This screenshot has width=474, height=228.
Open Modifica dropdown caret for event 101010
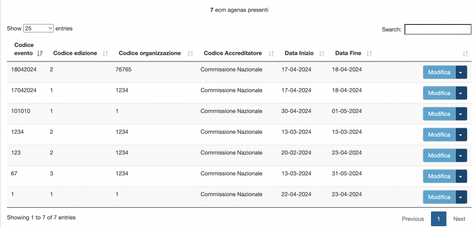tap(461, 114)
